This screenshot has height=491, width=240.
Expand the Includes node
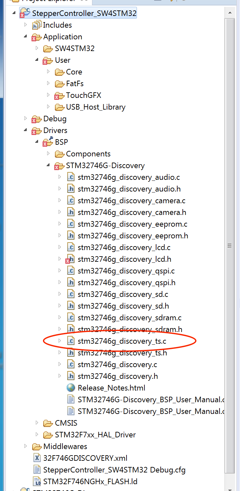point(25,25)
